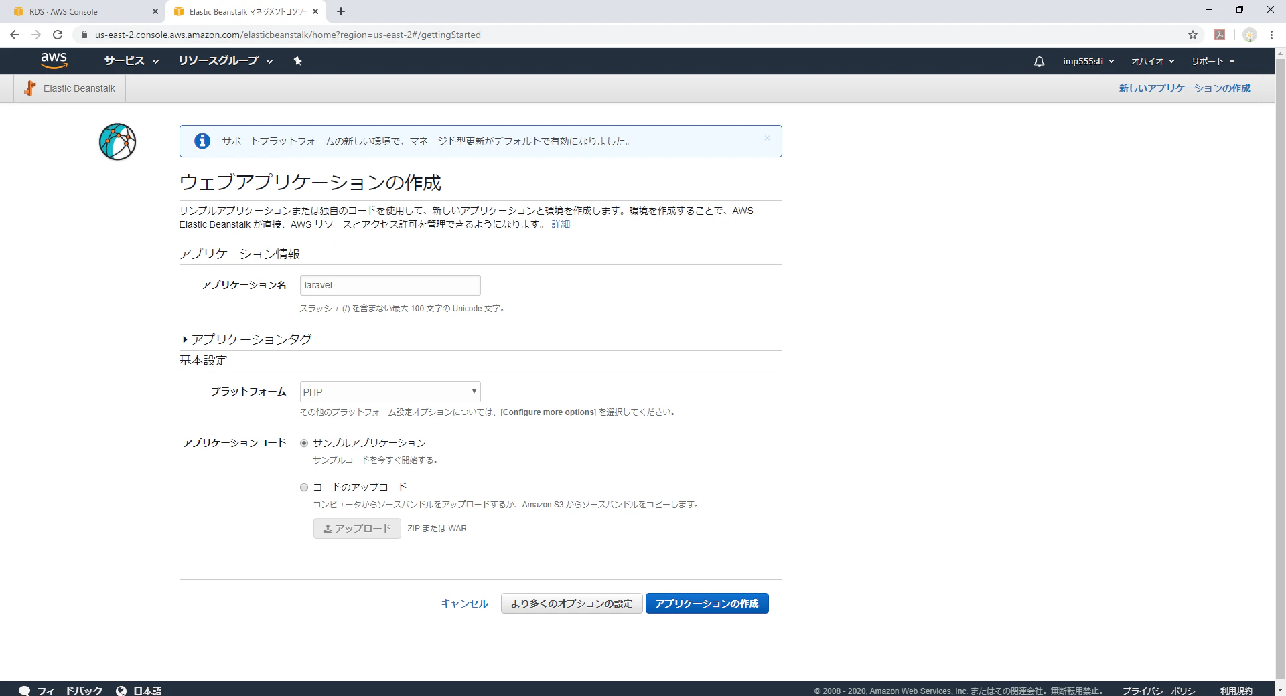
Task: Open the pin shortcuts star icon
Action: (297, 61)
